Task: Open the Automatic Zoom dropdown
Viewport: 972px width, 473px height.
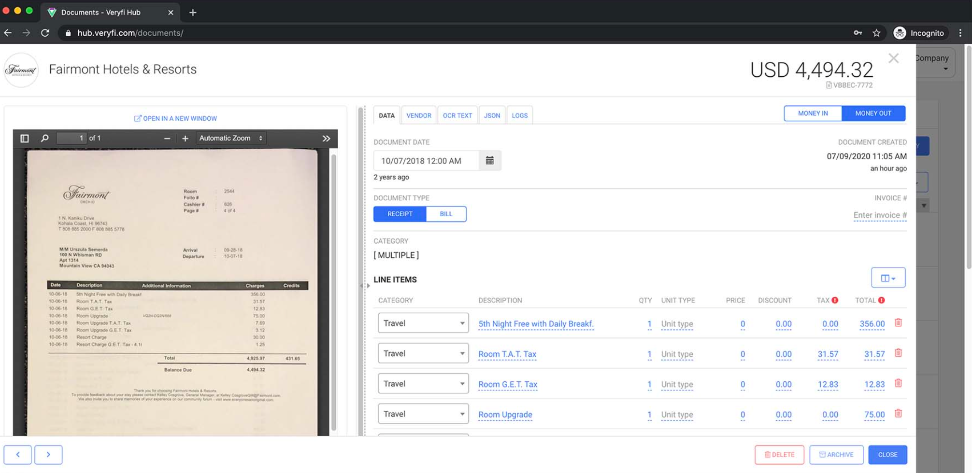Action: (231, 139)
